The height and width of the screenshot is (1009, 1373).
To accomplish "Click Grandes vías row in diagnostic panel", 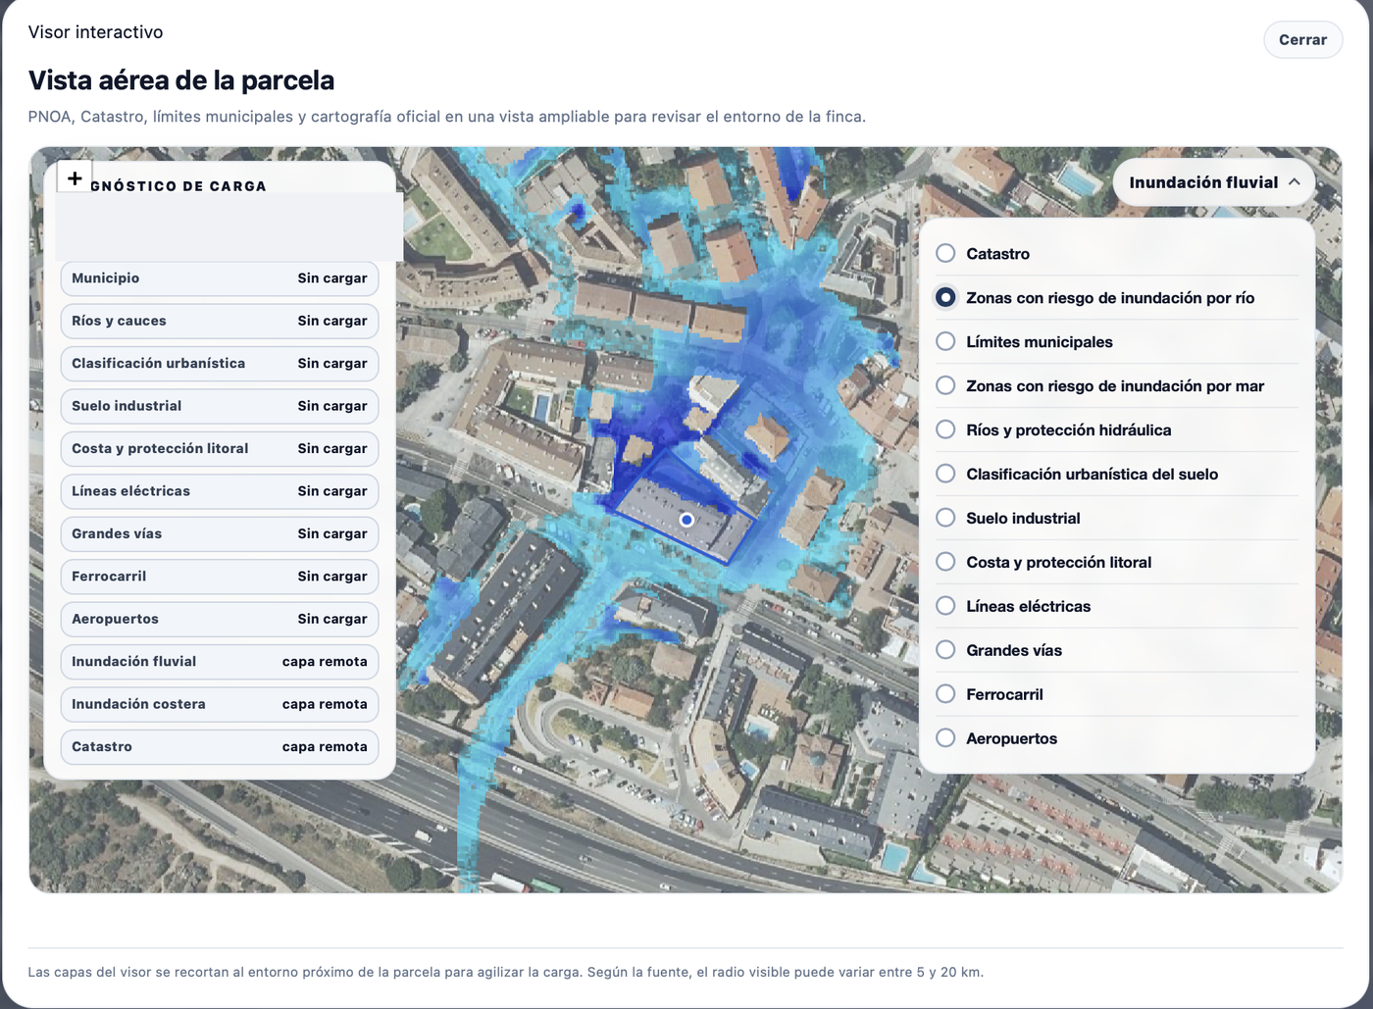I will click(220, 534).
